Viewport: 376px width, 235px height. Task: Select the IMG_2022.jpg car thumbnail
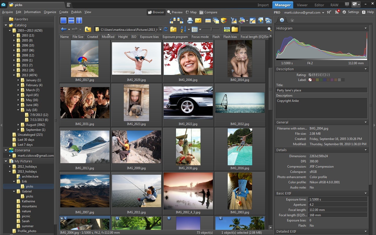click(x=188, y=103)
